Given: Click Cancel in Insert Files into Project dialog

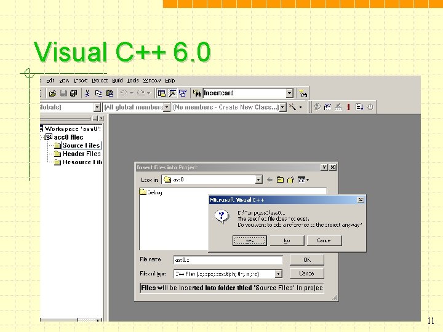Looking at the screenshot, I should (307, 273).
